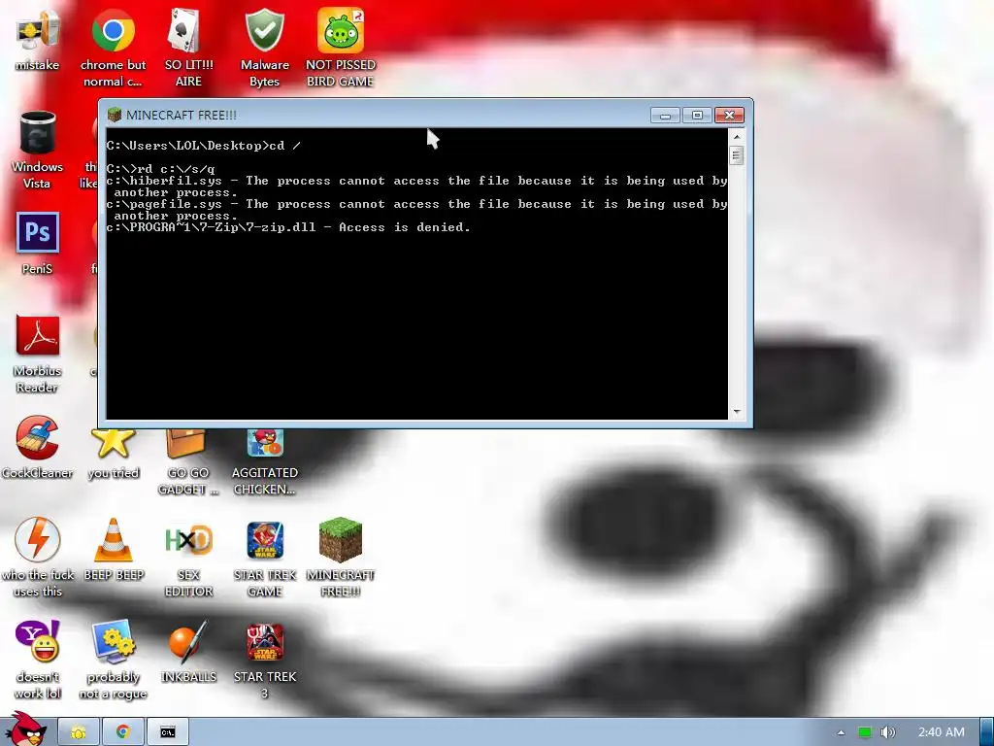
Task: Maximize the MINECRAFT FREE!!! window
Action: [697, 116]
